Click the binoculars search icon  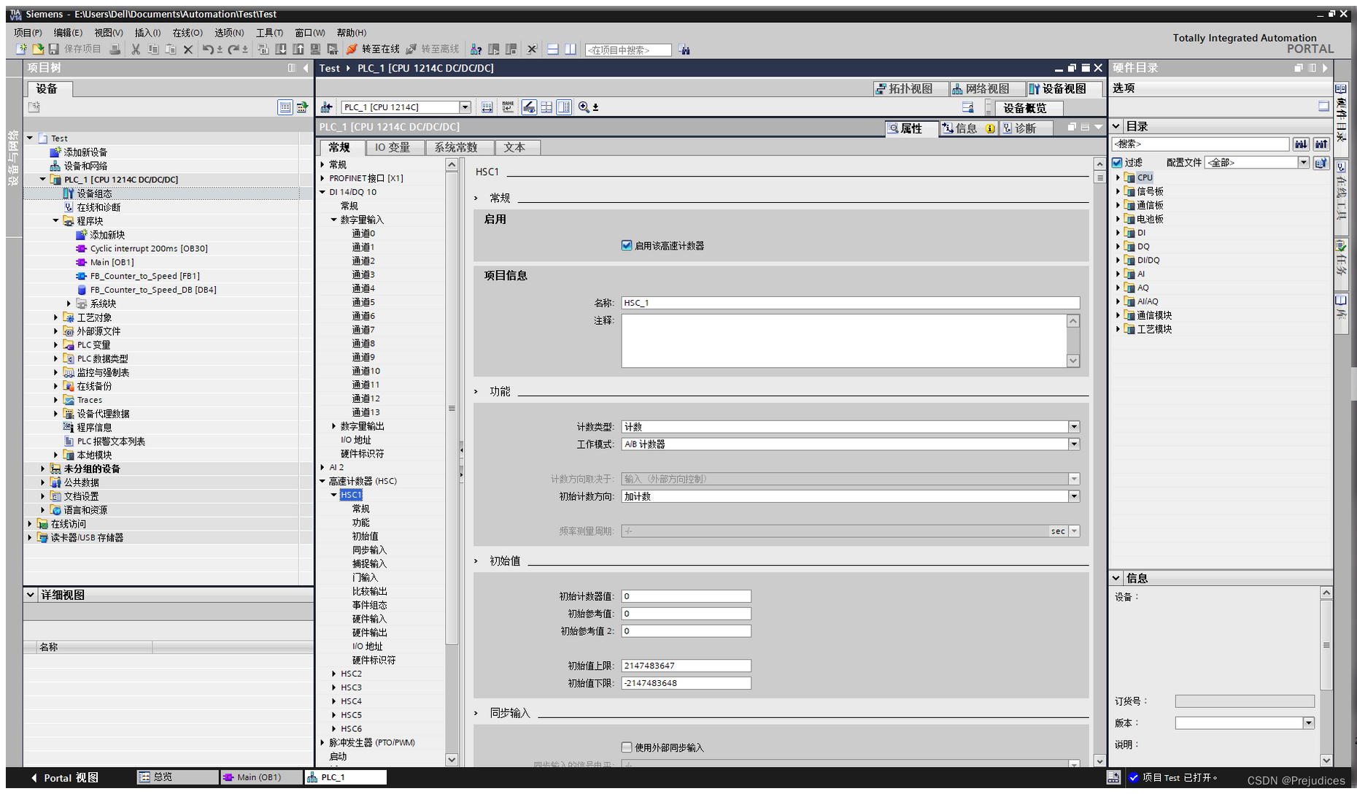684,50
